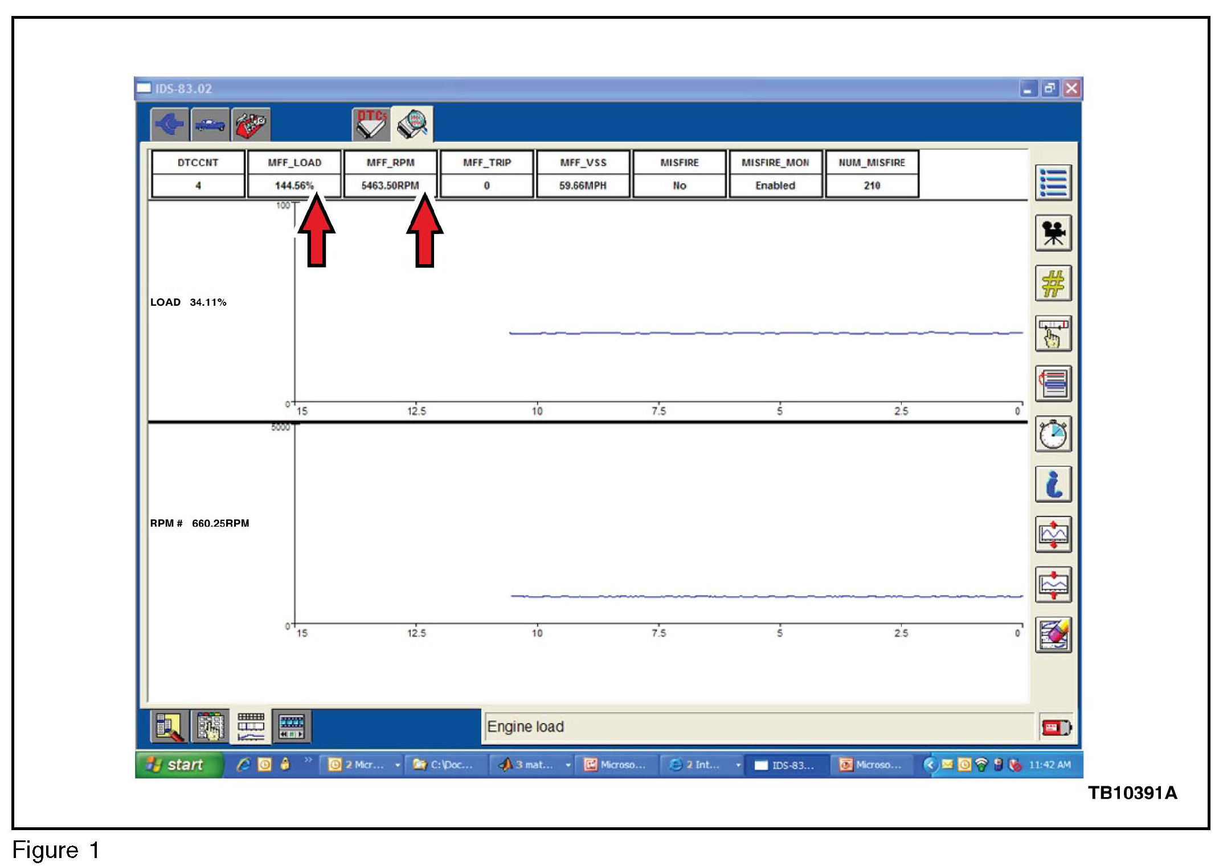Click the Windows start button
The height and width of the screenshot is (866, 1223).
[x=178, y=765]
